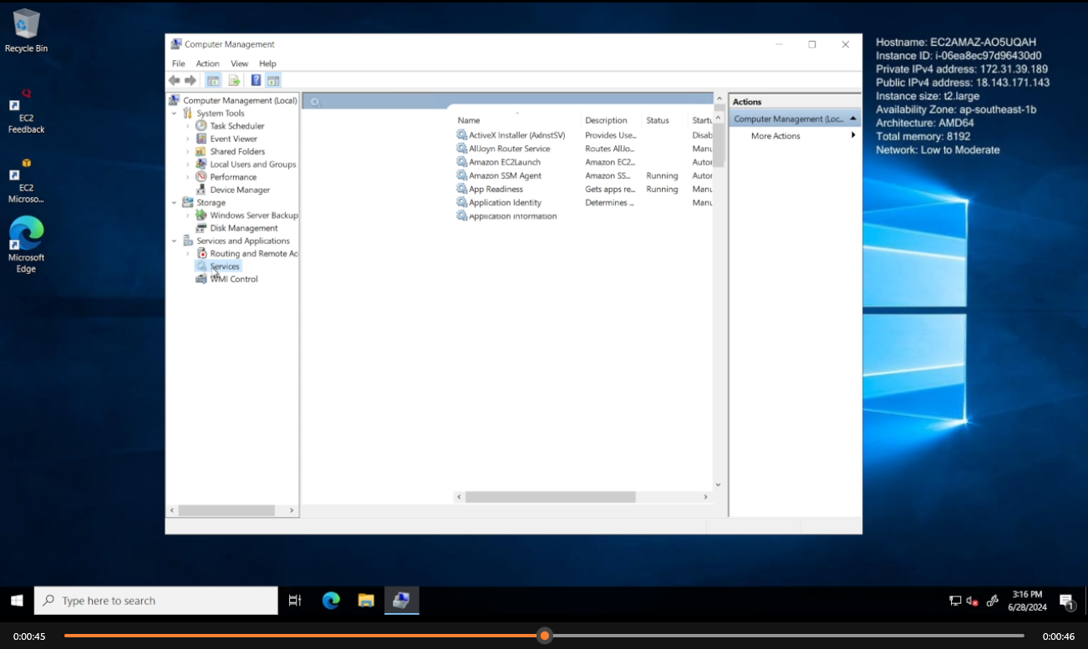Open File Explorer from the taskbar

[x=366, y=601]
